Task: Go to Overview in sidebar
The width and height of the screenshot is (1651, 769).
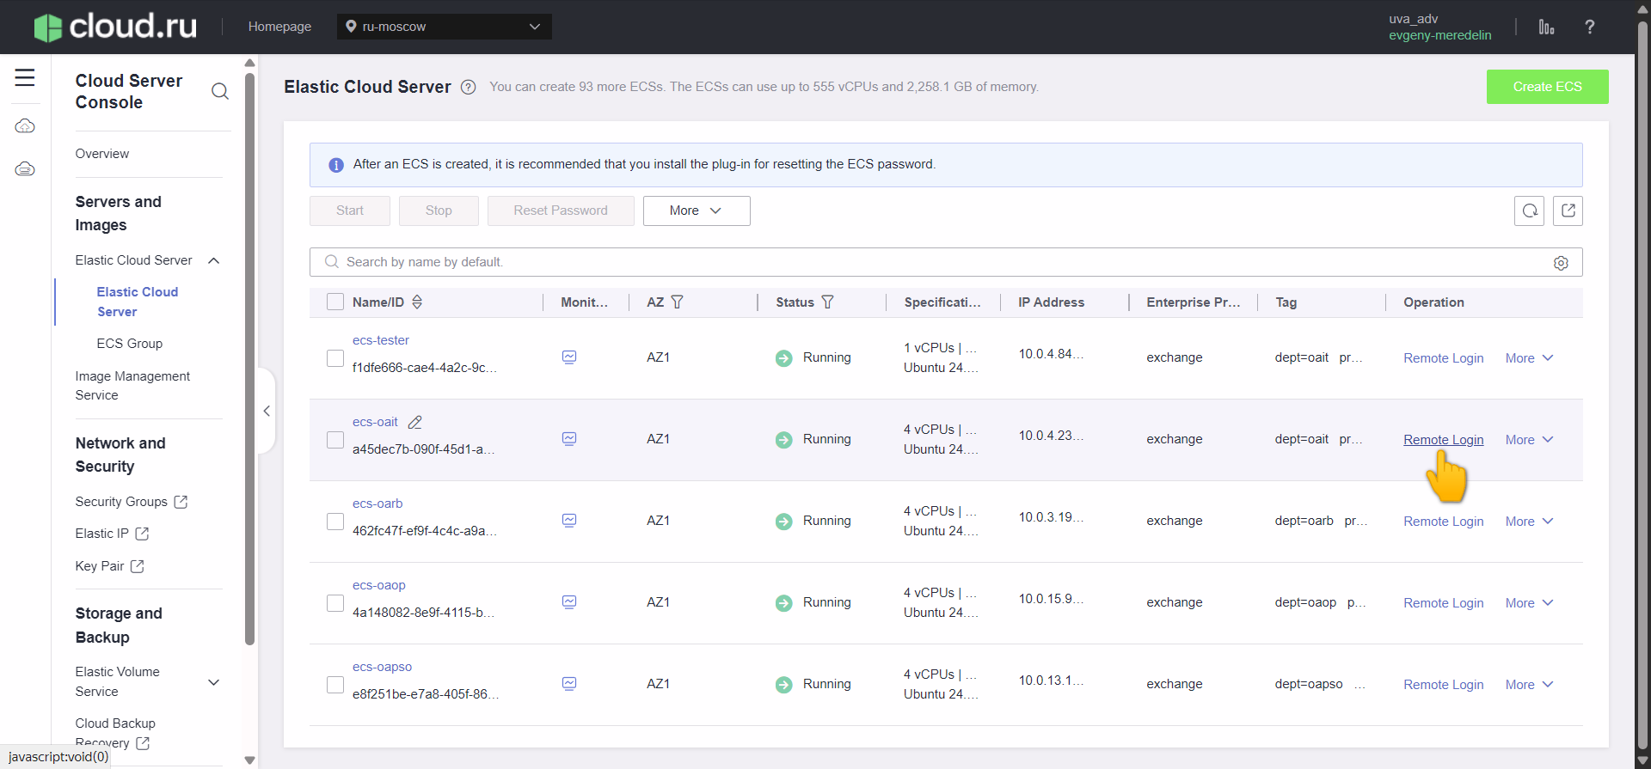Action: click(x=102, y=154)
